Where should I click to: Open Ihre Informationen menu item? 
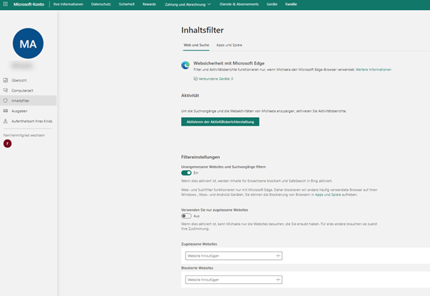[68, 4]
